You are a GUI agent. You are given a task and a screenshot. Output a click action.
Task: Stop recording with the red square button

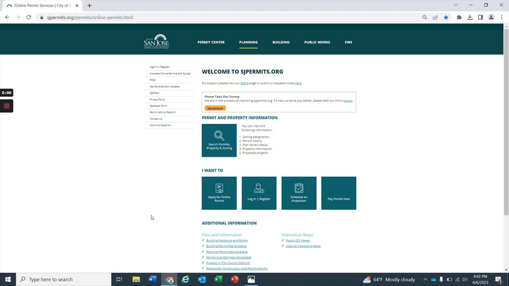pos(6,106)
